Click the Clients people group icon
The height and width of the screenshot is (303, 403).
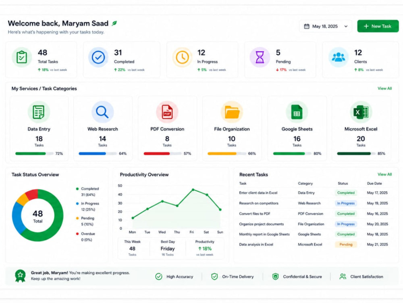tap(339, 57)
